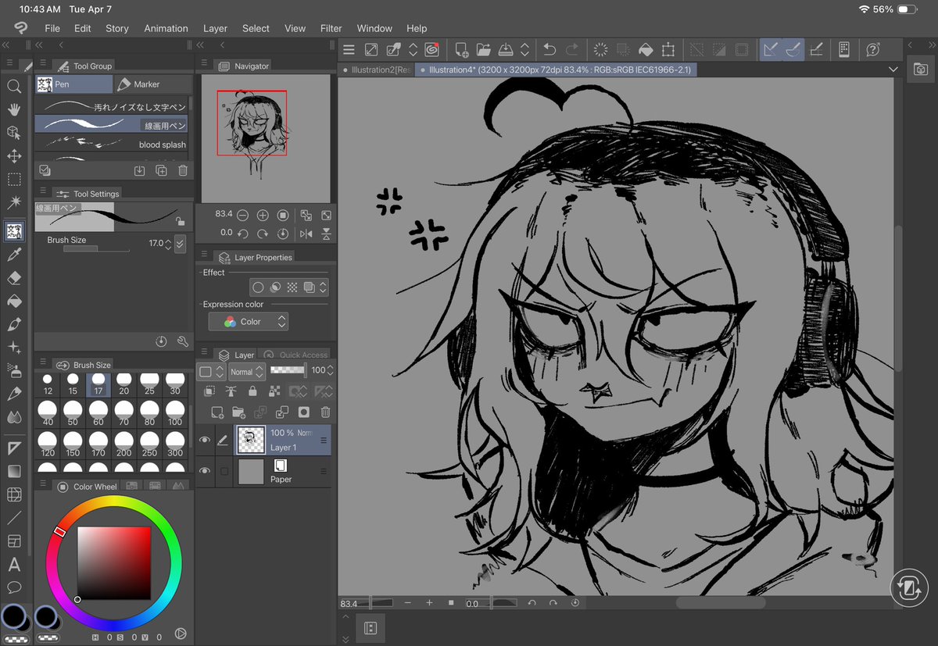Toggle Snap to special ruler
The width and height of the screenshot is (938, 646).
[793, 49]
